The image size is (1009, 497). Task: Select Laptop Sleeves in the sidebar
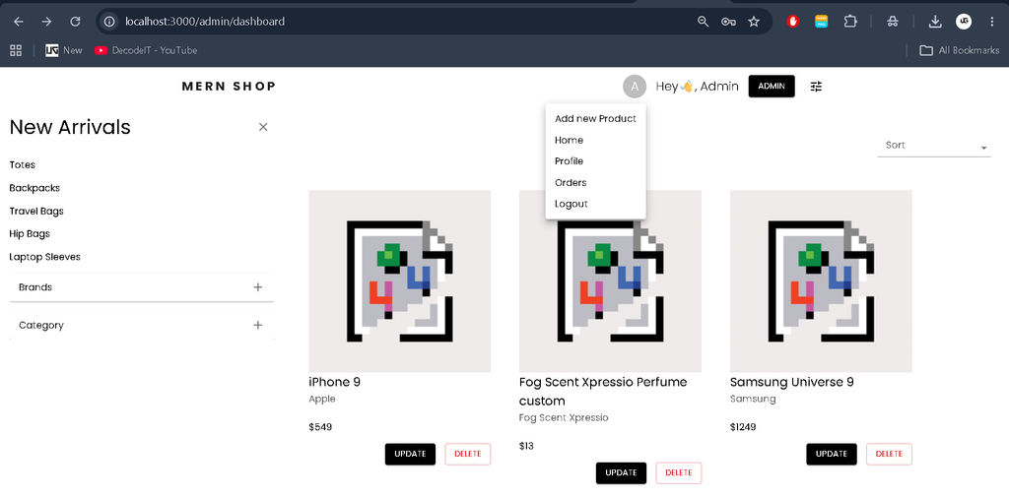click(x=45, y=257)
